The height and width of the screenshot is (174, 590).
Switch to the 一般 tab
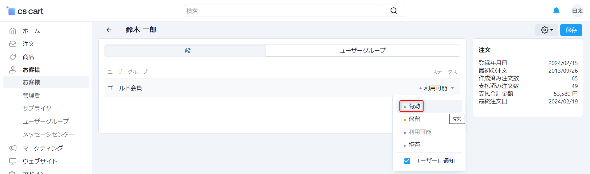tap(185, 51)
